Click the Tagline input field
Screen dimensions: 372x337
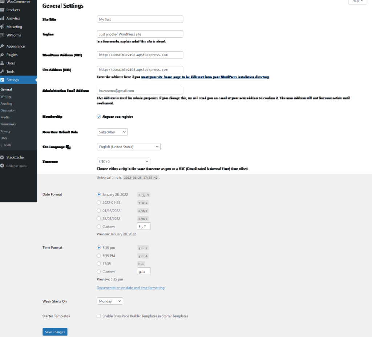[x=140, y=34]
